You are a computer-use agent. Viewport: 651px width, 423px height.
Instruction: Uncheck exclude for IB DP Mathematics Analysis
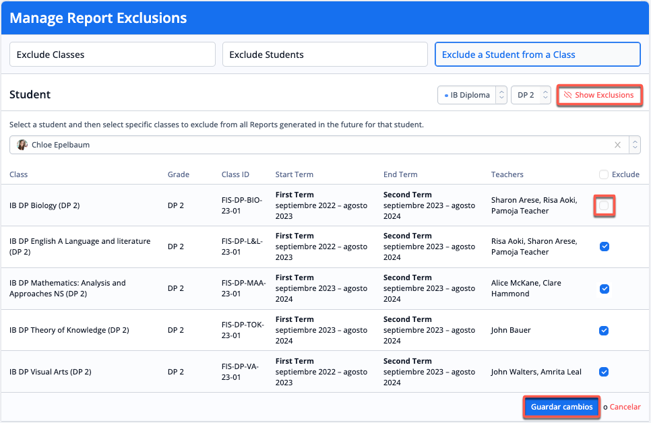coord(604,289)
